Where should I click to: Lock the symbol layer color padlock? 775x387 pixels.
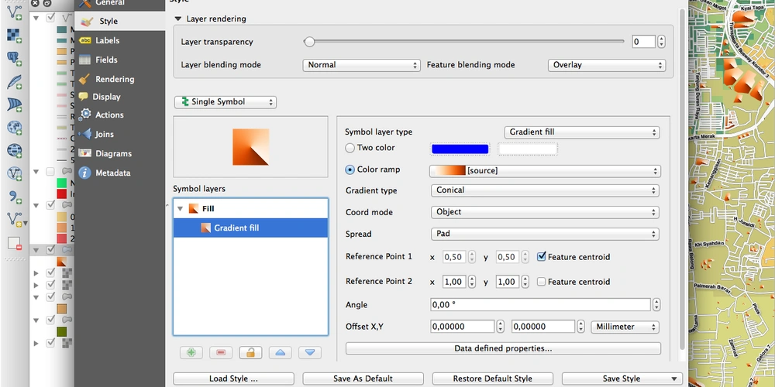250,352
